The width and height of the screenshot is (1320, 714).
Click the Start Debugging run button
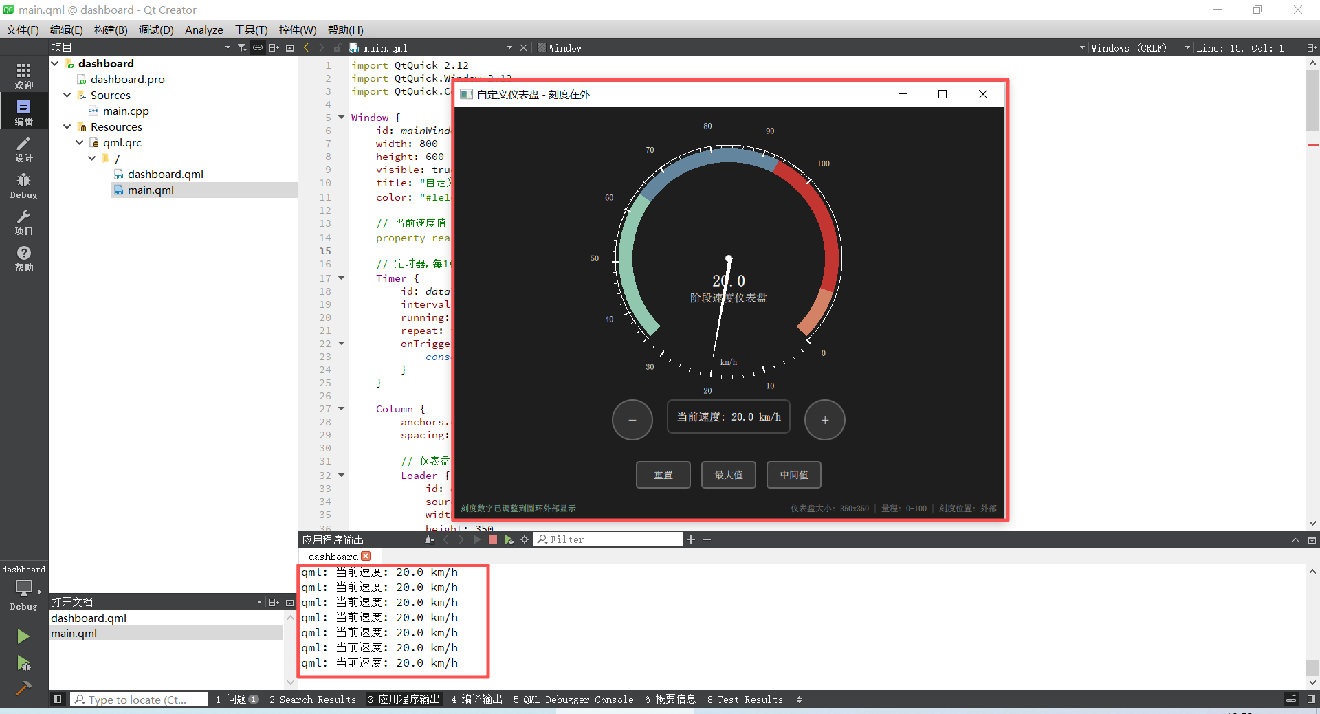click(23, 663)
